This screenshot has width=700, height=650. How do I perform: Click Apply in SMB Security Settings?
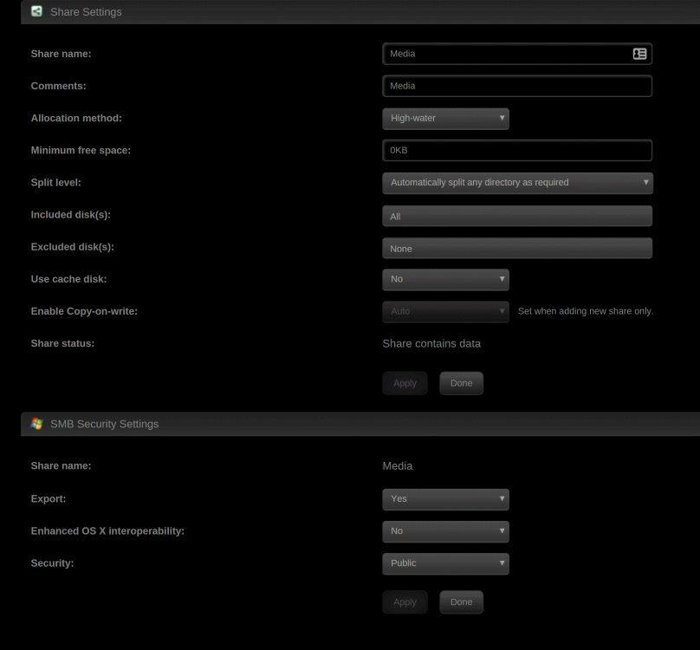405,602
